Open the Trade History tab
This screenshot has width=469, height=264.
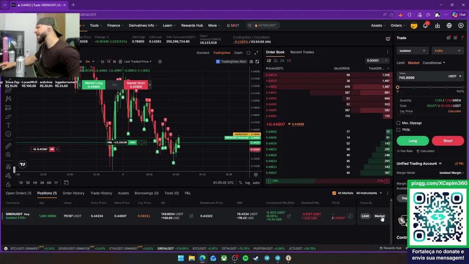coord(101,193)
